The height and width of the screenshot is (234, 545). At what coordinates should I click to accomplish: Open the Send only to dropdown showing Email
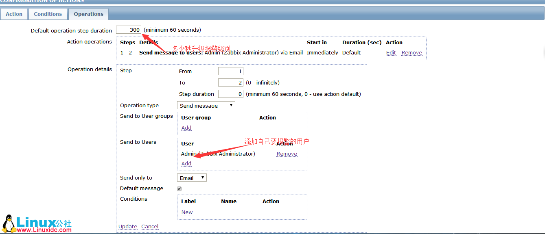click(x=191, y=177)
